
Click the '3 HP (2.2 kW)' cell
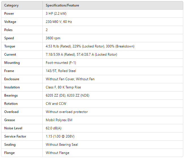56,14
